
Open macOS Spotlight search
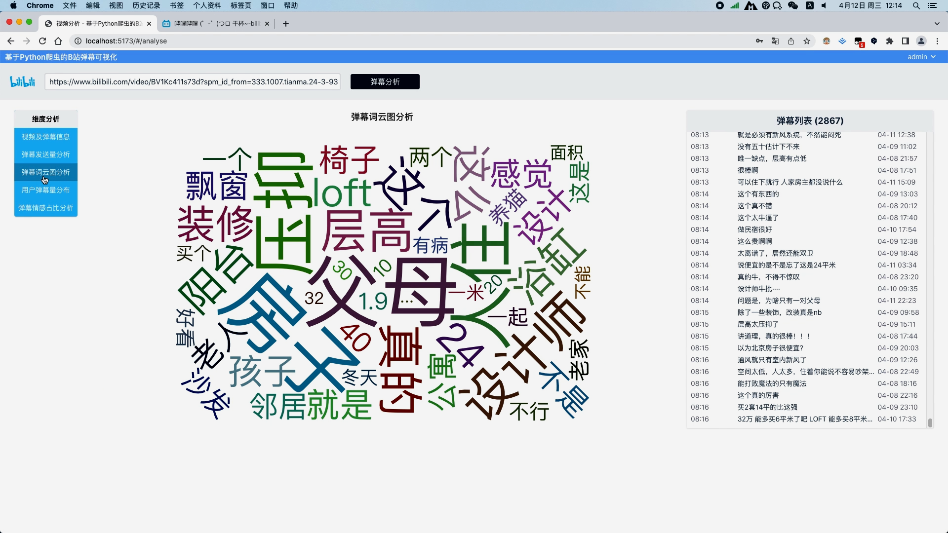(x=916, y=5)
